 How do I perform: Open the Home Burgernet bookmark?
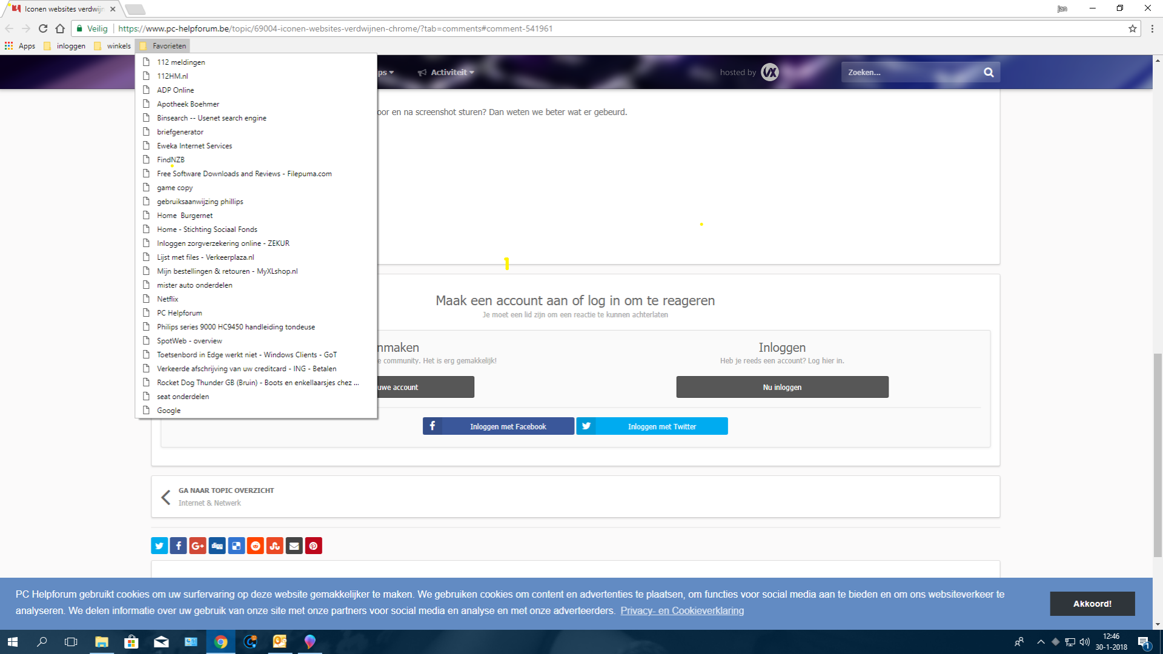256,215
